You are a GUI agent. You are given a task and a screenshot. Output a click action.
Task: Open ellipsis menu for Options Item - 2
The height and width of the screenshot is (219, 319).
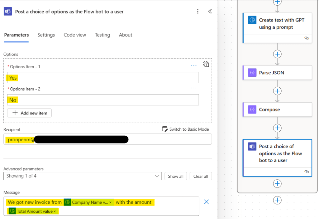click(194, 88)
